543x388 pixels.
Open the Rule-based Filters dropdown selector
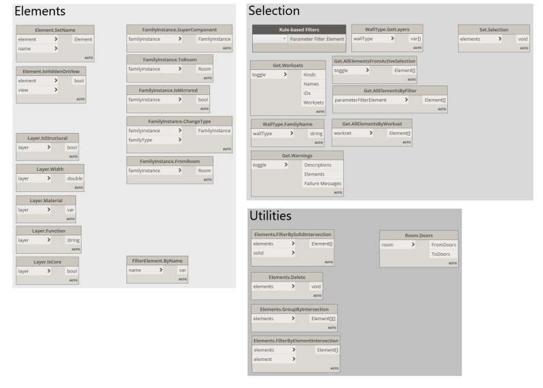point(270,39)
